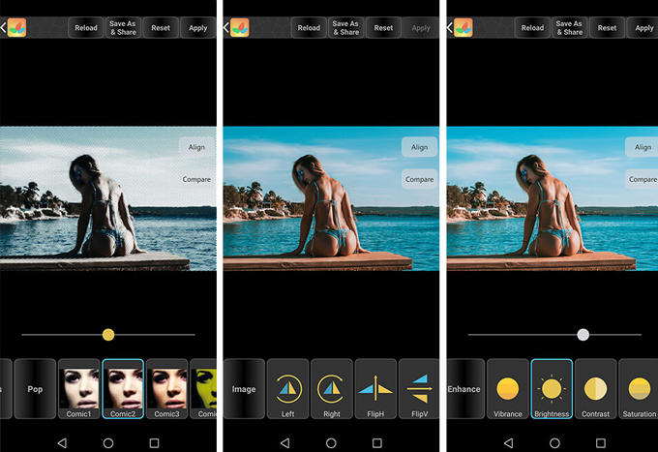Screen dimensions: 658x452
Task: Choose the Comic3 filter thumbnail
Action: [166, 388]
